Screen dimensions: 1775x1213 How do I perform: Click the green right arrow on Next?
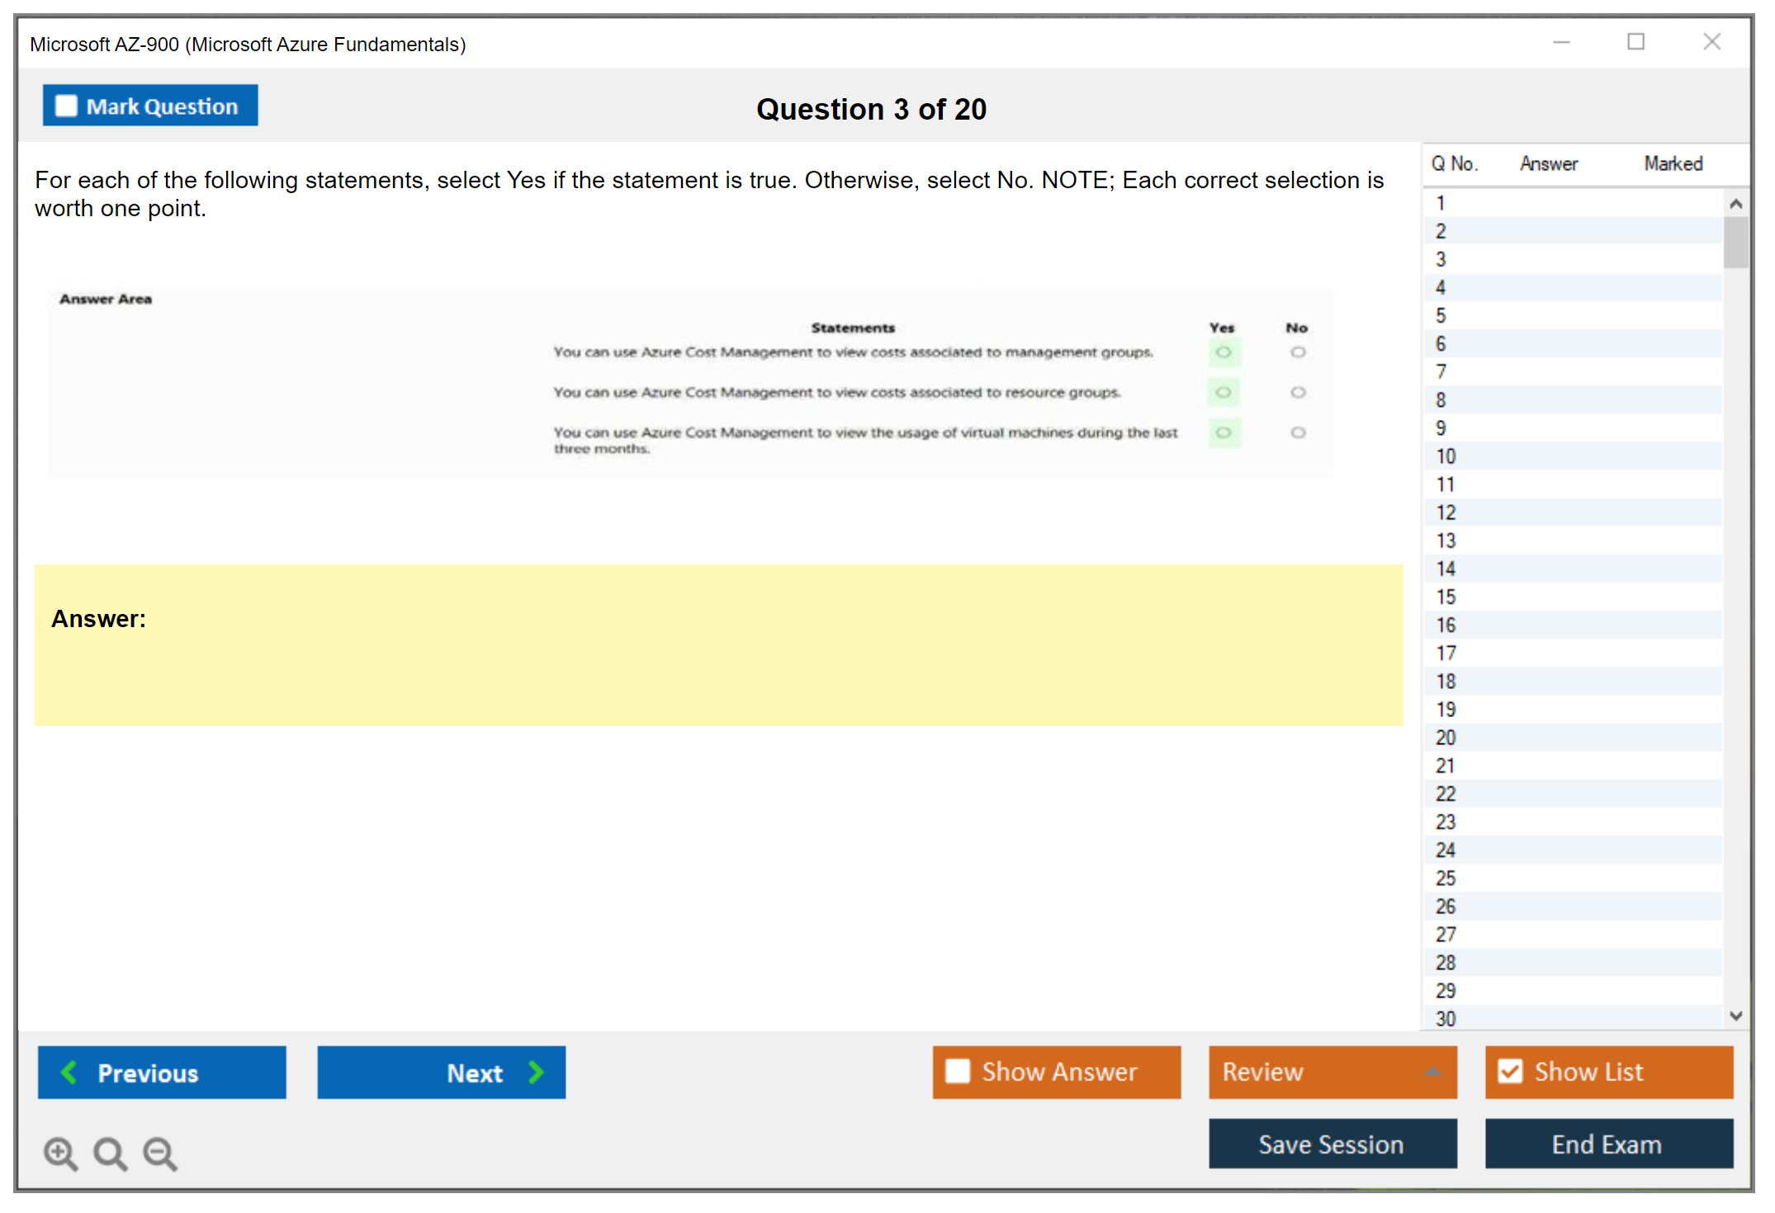[537, 1072]
